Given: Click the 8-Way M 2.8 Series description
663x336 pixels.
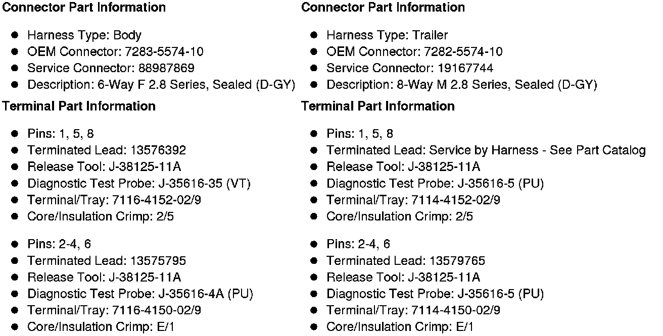Looking at the screenshot, I should tap(462, 85).
